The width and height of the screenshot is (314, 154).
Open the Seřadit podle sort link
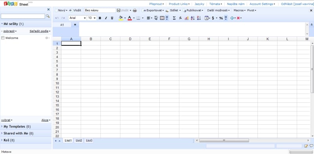[x=40, y=31]
